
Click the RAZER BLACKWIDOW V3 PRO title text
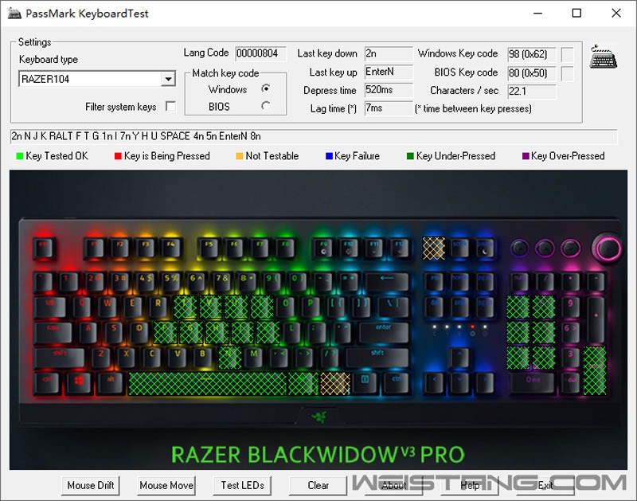(318, 454)
